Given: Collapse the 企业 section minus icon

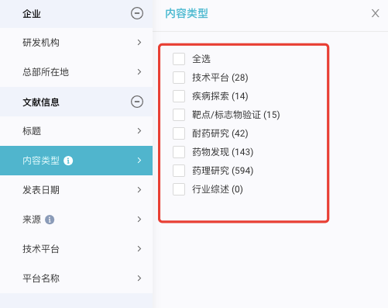Looking at the screenshot, I should point(137,13).
